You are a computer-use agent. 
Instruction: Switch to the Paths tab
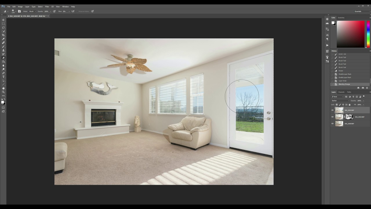click(349, 92)
